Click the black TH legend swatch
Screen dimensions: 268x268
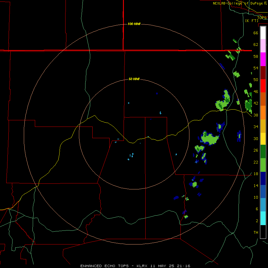click(263, 232)
